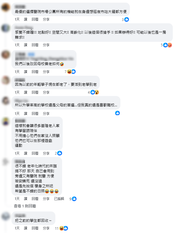Click the like icon beside 已編輯 with count 9
This screenshot has height=233, width=179.
tap(74, 199)
